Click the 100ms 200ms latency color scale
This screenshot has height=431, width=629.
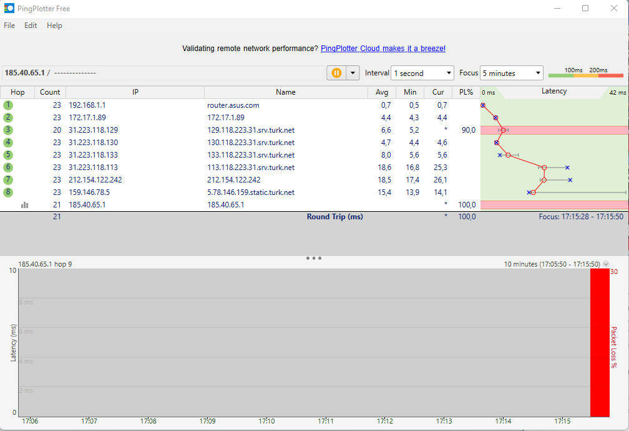[x=586, y=72]
